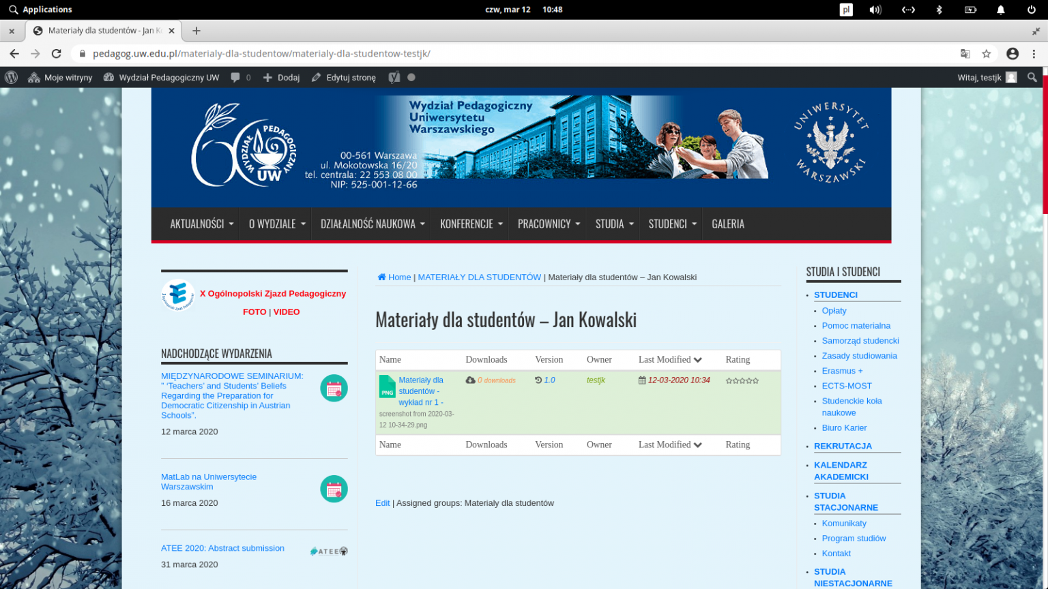The image size is (1048, 589).
Task: Open ATEE 2020: Abstract submission link
Action: [x=222, y=549]
